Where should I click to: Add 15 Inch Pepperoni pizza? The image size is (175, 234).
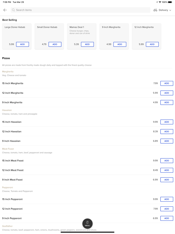pos(167,199)
